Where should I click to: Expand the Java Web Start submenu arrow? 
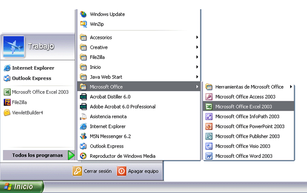point(197,77)
